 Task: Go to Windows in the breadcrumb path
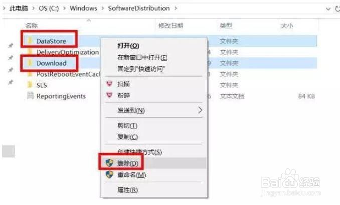(x=83, y=8)
